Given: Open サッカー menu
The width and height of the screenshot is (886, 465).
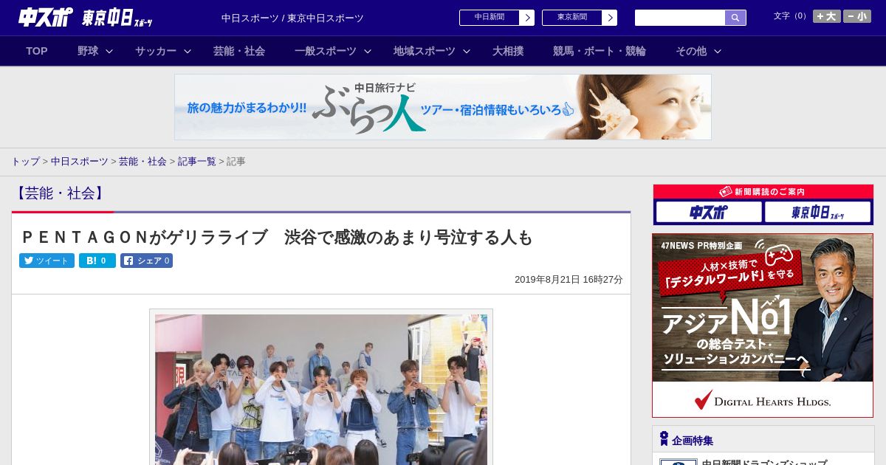Looking at the screenshot, I should tap(156, 51).
